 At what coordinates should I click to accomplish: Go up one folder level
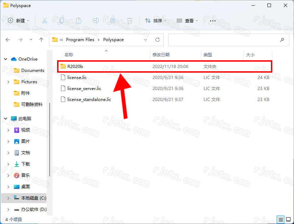(x=41, y=40)
